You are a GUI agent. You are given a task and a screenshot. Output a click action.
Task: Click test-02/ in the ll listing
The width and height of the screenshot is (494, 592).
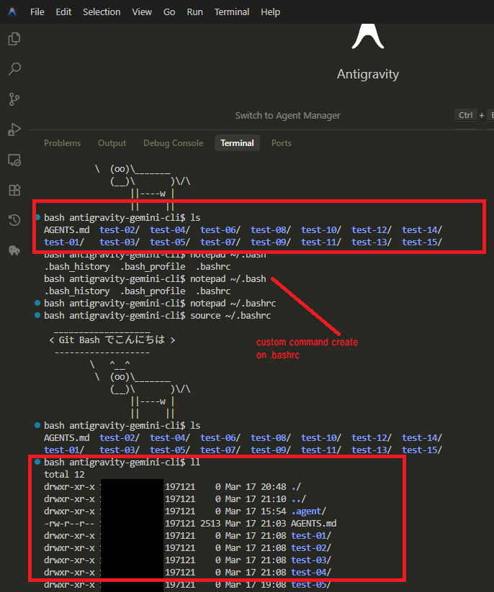pos(311,548)
